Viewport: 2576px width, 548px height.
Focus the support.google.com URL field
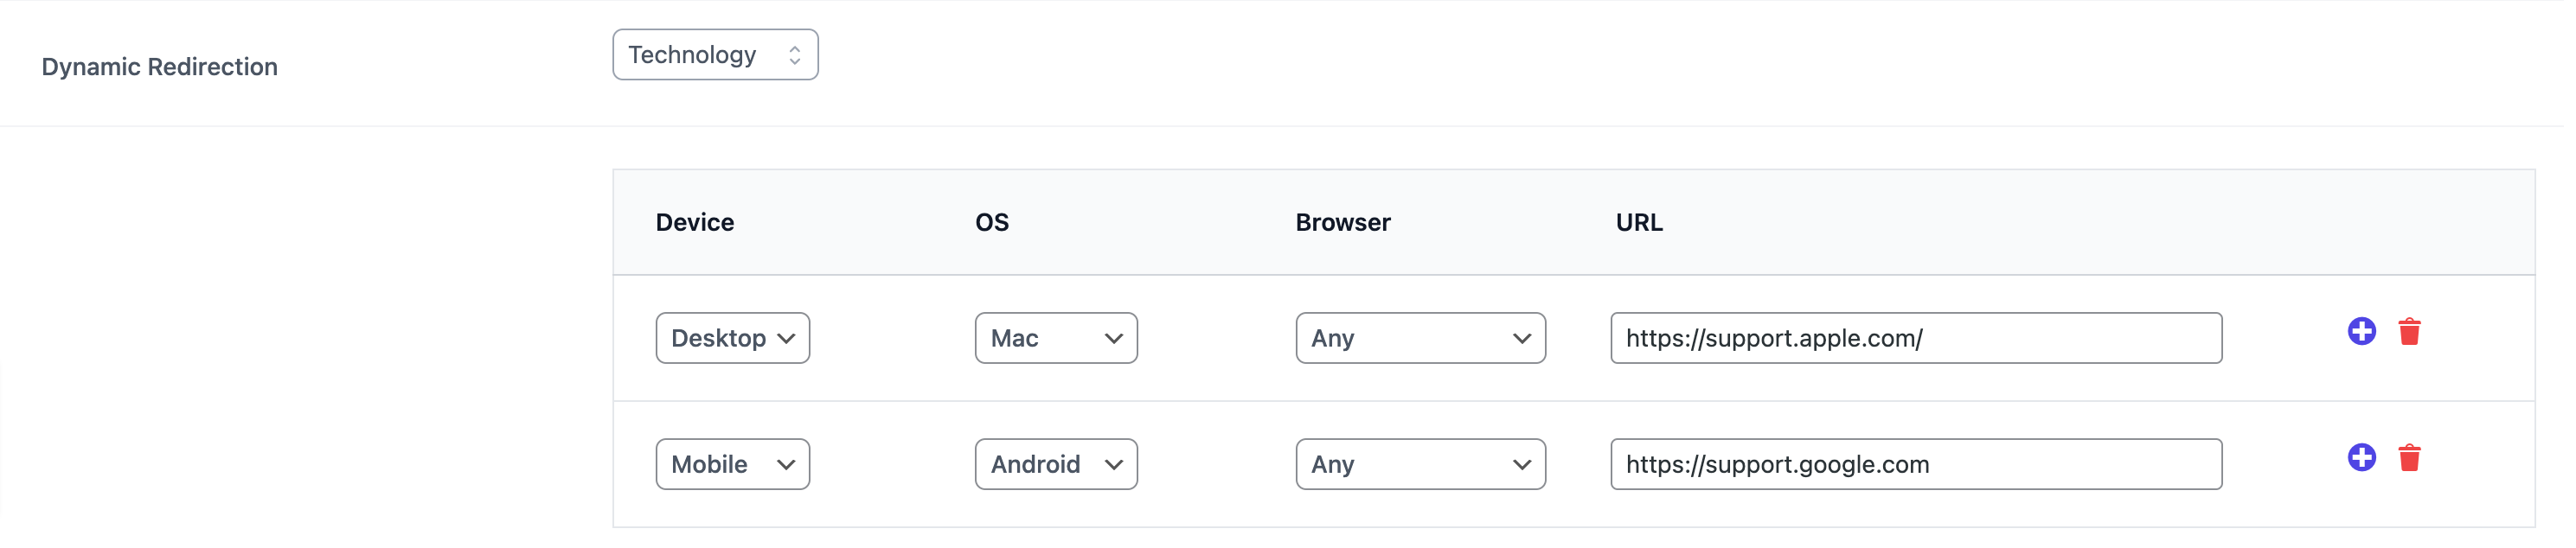(1915, 464)
